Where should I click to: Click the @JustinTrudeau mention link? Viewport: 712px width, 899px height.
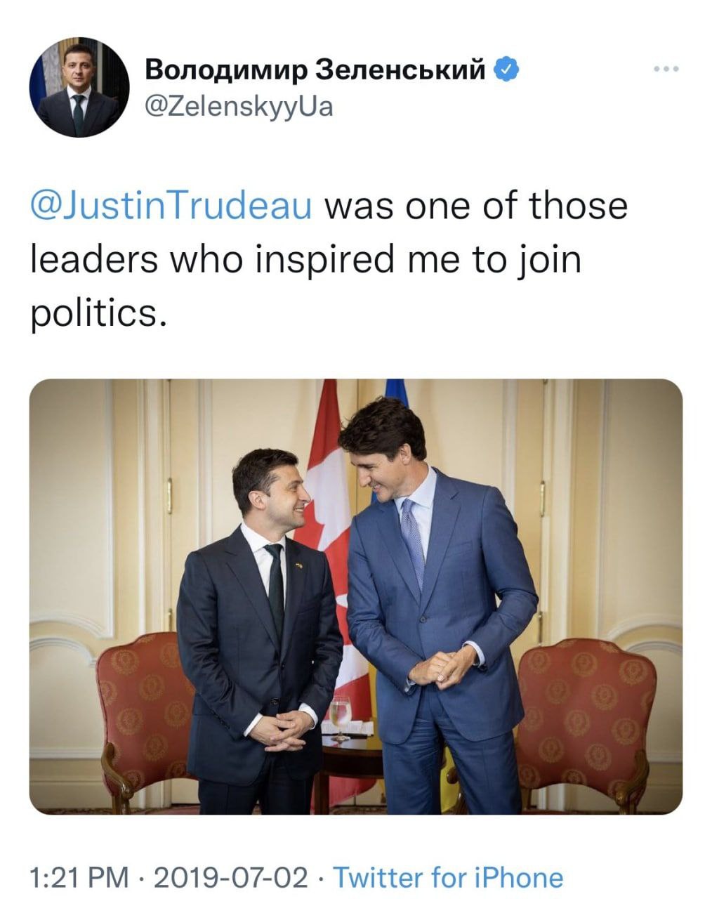171,207
